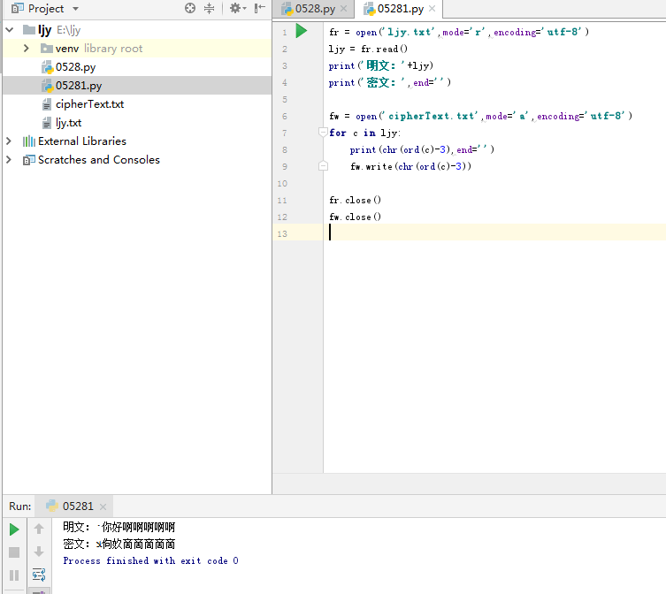The height and width of the screenshot is (594, 666).
Task: Click the Scroll from Source target icon
Action: pos(190,8)
